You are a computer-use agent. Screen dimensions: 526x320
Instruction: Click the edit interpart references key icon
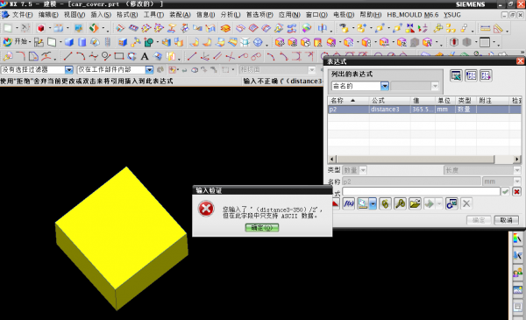[400, 203]
